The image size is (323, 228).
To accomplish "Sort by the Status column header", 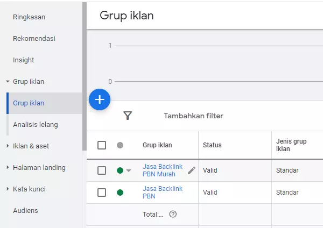I will tap(212, 145).
